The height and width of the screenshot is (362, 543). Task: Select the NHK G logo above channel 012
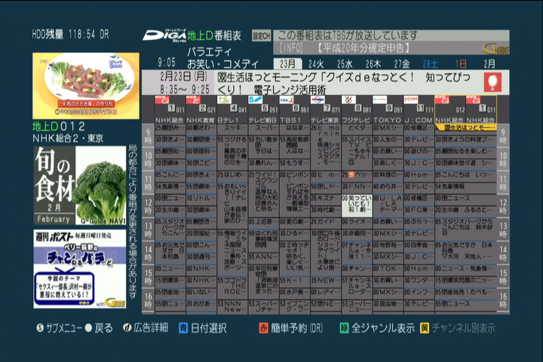442,100
